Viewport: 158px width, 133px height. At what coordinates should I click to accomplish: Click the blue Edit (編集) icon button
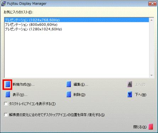69,84
